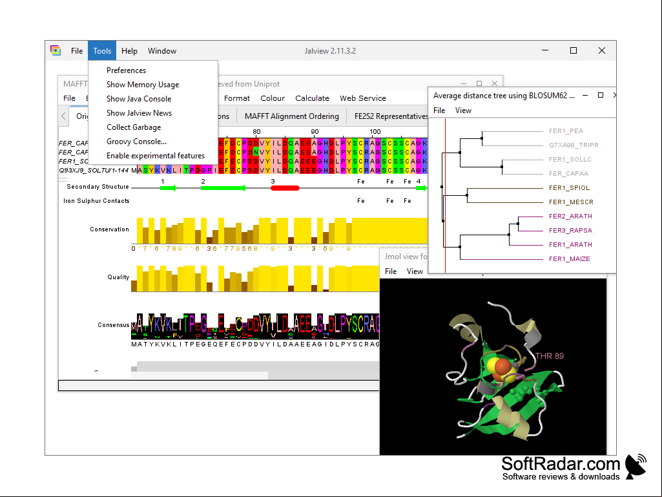
Task: Click sheet arrow 1 in secondary structure
Action: 169,188
